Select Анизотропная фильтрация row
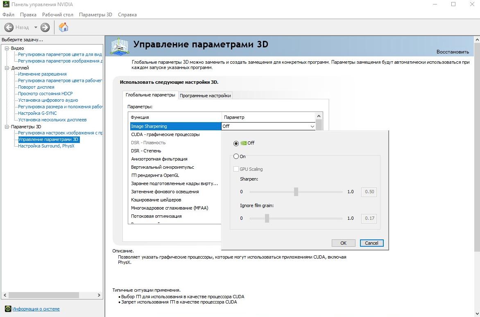 point(176,159)
